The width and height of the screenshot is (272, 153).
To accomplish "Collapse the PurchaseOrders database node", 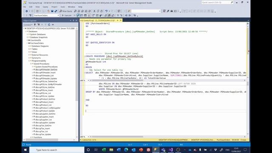I will 27,43.
